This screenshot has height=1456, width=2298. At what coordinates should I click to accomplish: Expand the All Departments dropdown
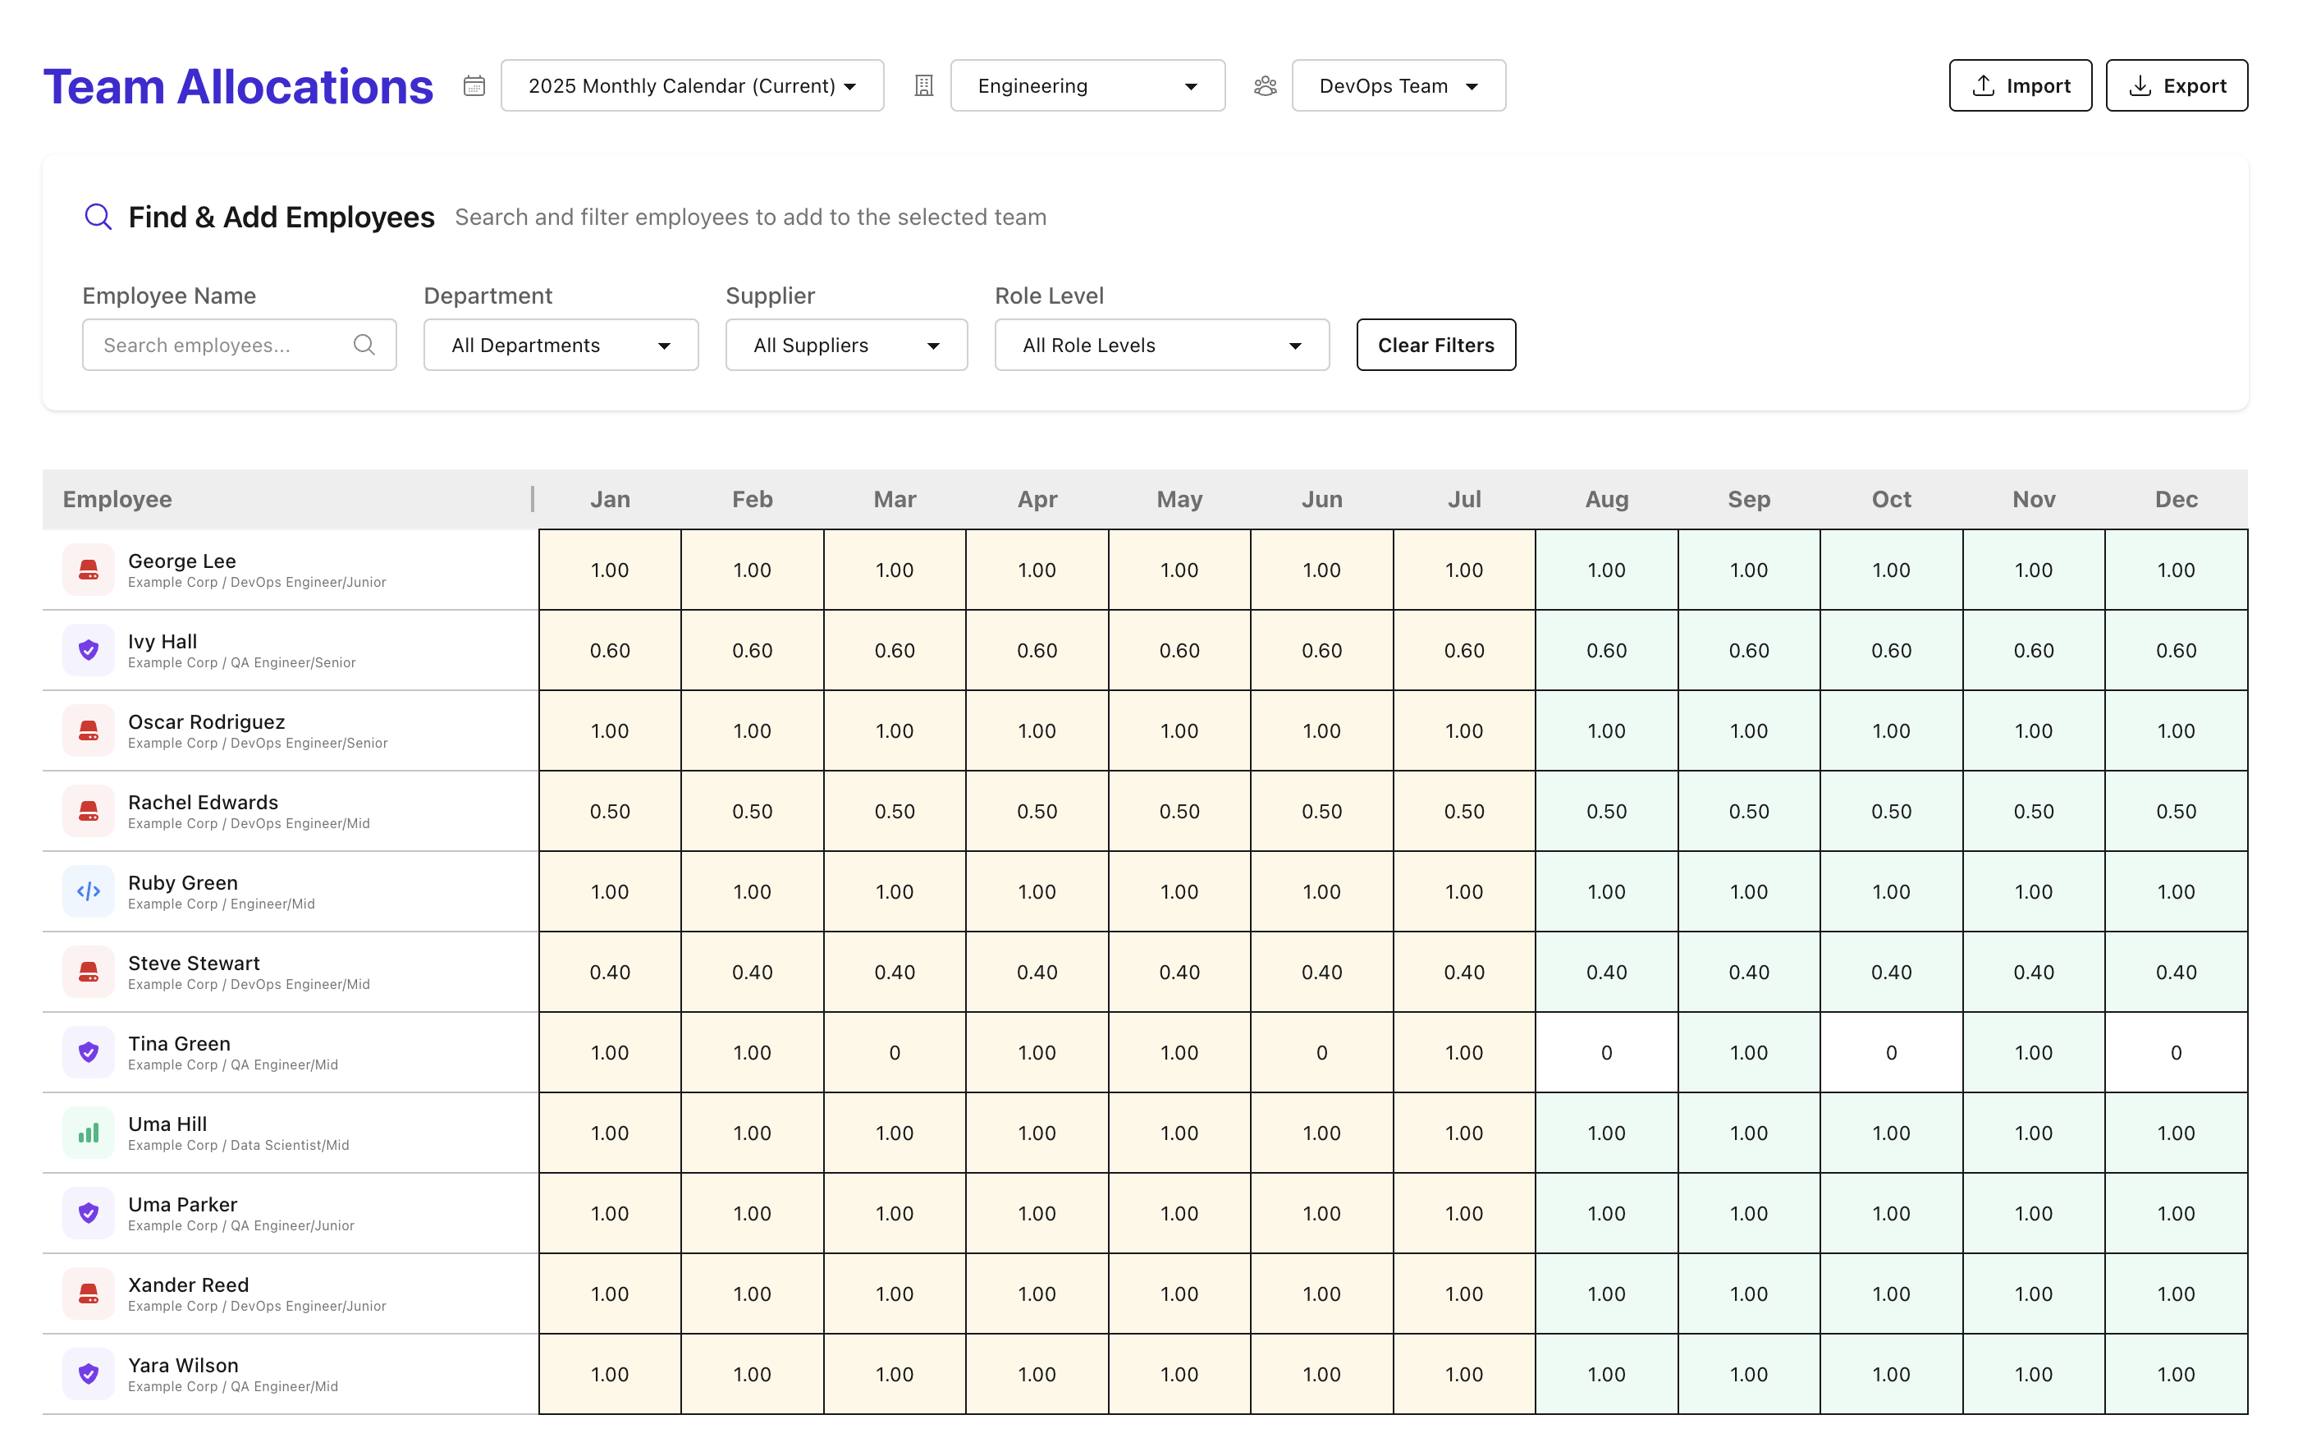coord(561,345)
